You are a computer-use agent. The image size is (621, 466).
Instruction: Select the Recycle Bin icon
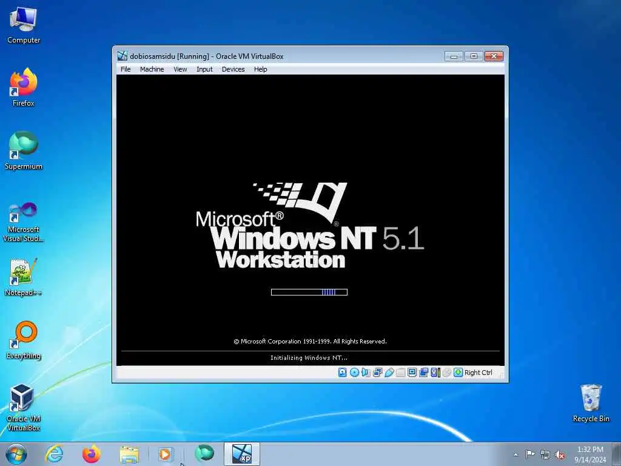click(x=591, y=404)
